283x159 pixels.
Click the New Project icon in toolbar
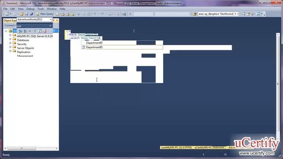(7, 14)
